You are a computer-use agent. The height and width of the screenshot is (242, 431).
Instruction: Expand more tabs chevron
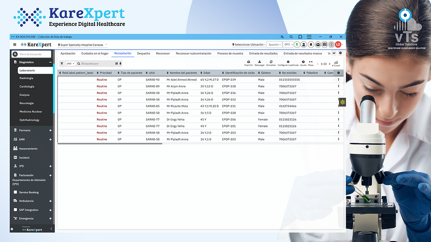click(x=334, y=53)
